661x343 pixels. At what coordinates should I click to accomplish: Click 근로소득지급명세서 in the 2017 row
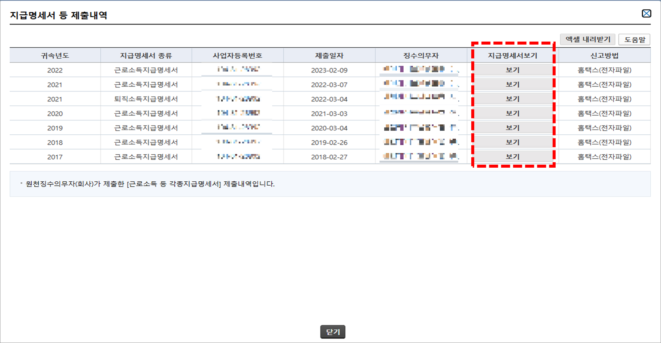point(146,157)
